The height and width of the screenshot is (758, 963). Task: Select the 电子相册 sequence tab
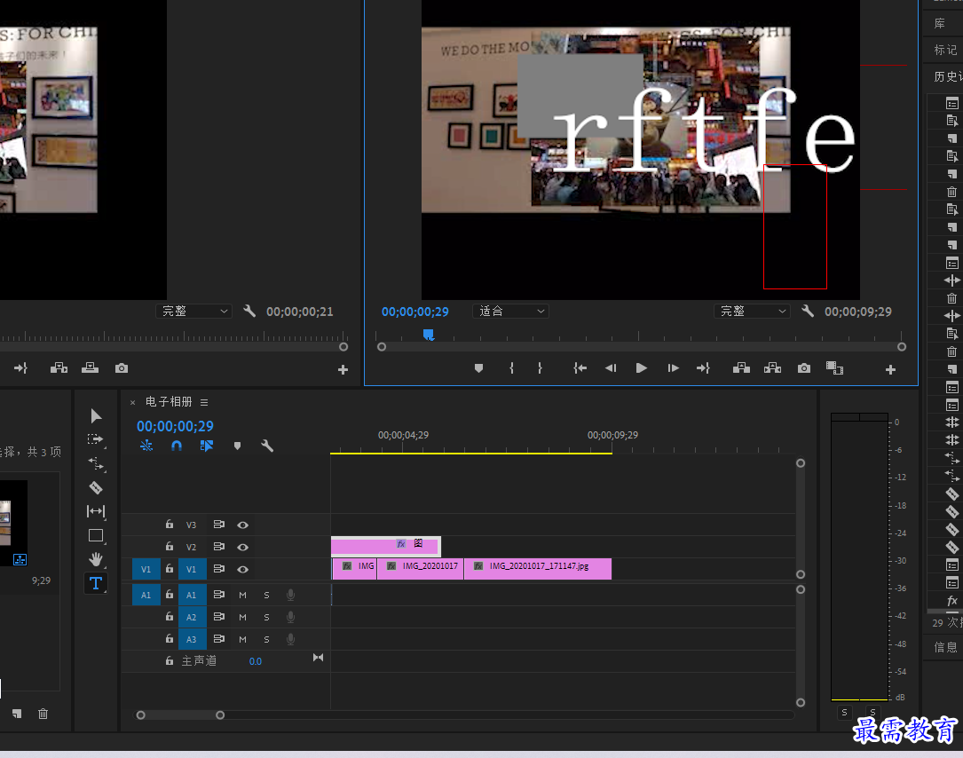169,402
